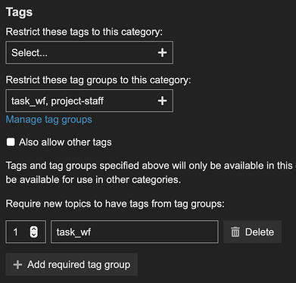The image size is (296, 283).
Task: Click the 'Require new topics to have tags' label
Action: [115, 204]
